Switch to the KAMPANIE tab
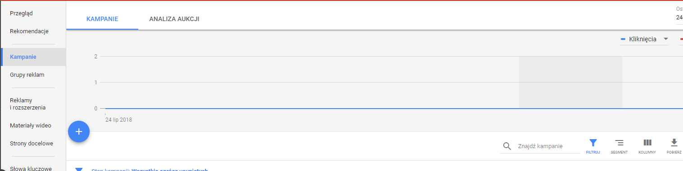This screenshot has height=171, width=683. coord(102,19)
